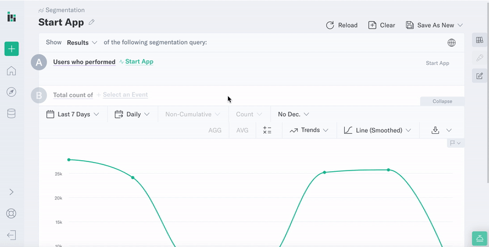
Task: Open the arrow next to the download icon
Action: (x=449, y=130)
